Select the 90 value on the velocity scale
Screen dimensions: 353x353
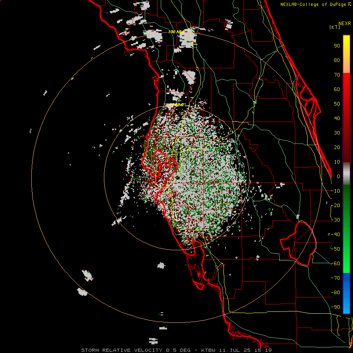(337, 46)
